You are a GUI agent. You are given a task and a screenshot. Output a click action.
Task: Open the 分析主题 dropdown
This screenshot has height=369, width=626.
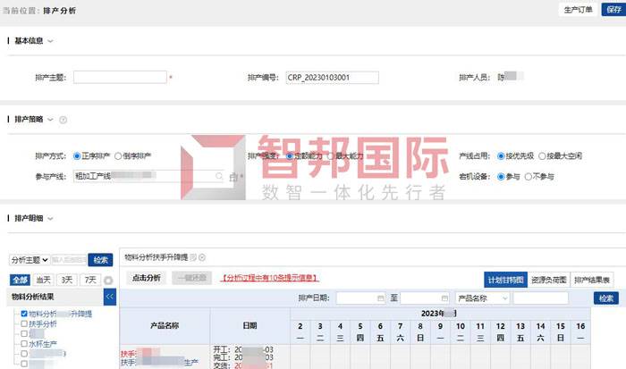(28, 259)
